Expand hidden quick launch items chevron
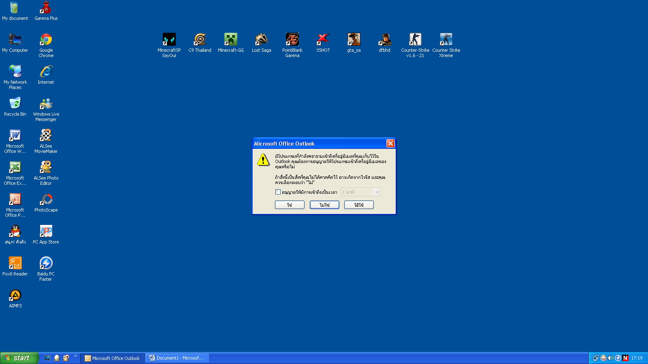 click(x=75, y=356)
